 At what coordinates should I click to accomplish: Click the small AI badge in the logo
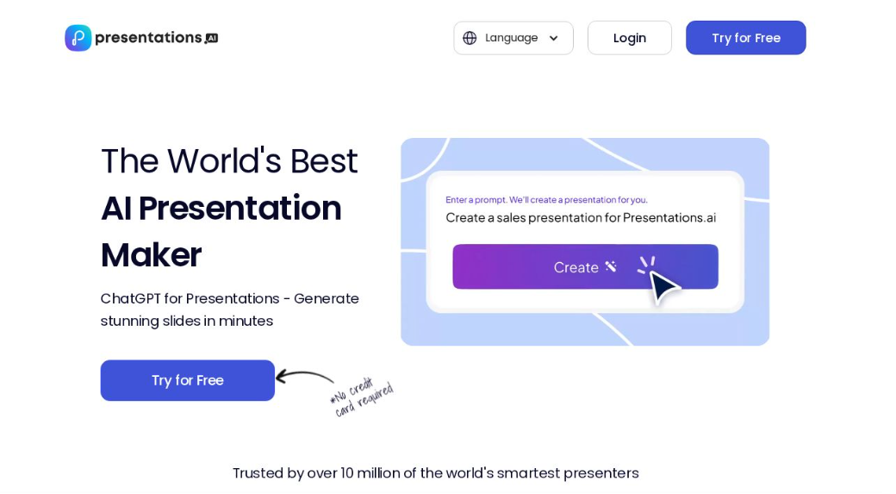pos(211,39)
